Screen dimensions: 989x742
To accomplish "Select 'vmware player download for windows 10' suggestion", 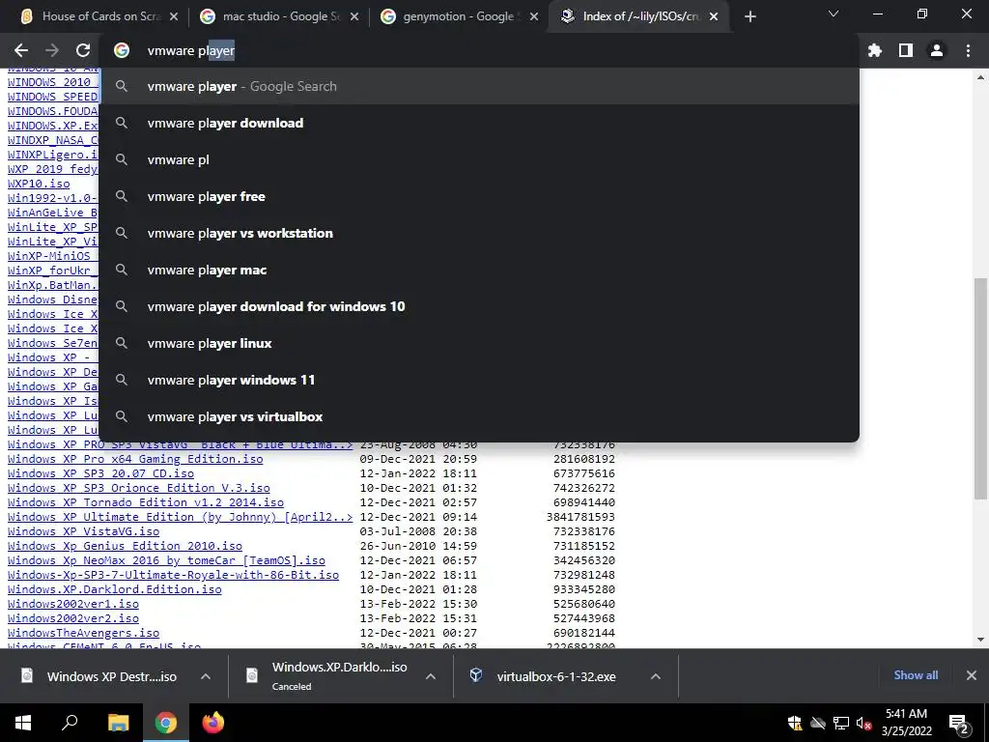I will (479, 306).
